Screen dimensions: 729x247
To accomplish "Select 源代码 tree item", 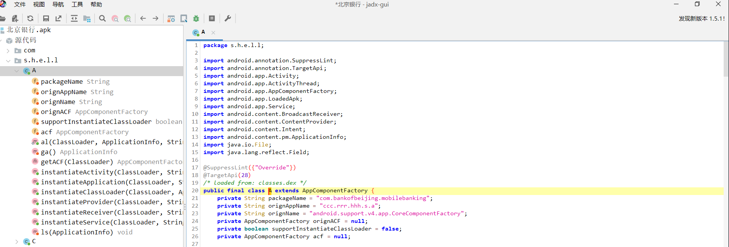I will click(26, 40).
